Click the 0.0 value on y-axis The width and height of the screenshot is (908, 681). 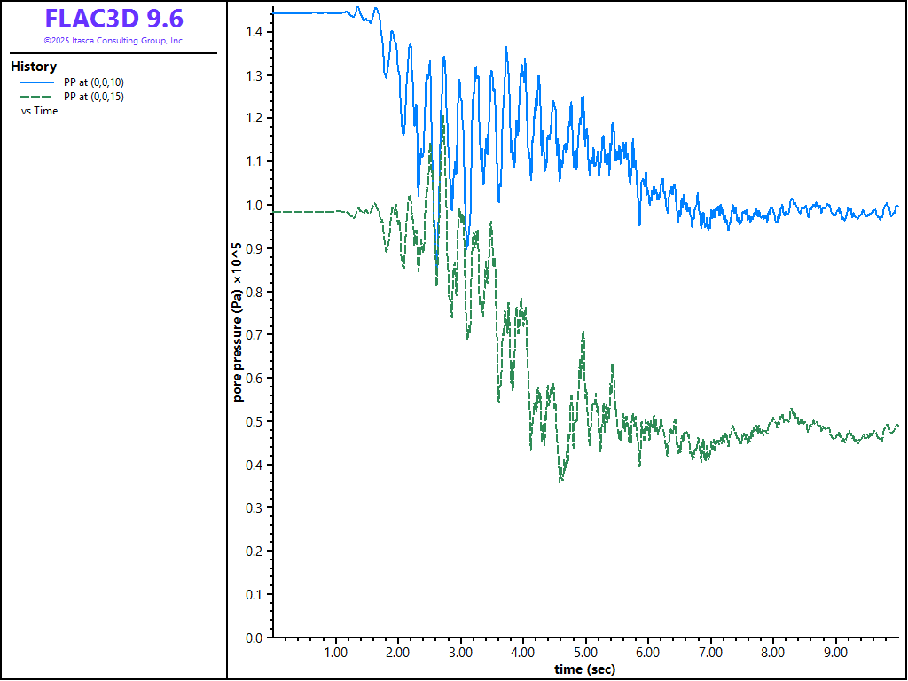coord(253,638)
